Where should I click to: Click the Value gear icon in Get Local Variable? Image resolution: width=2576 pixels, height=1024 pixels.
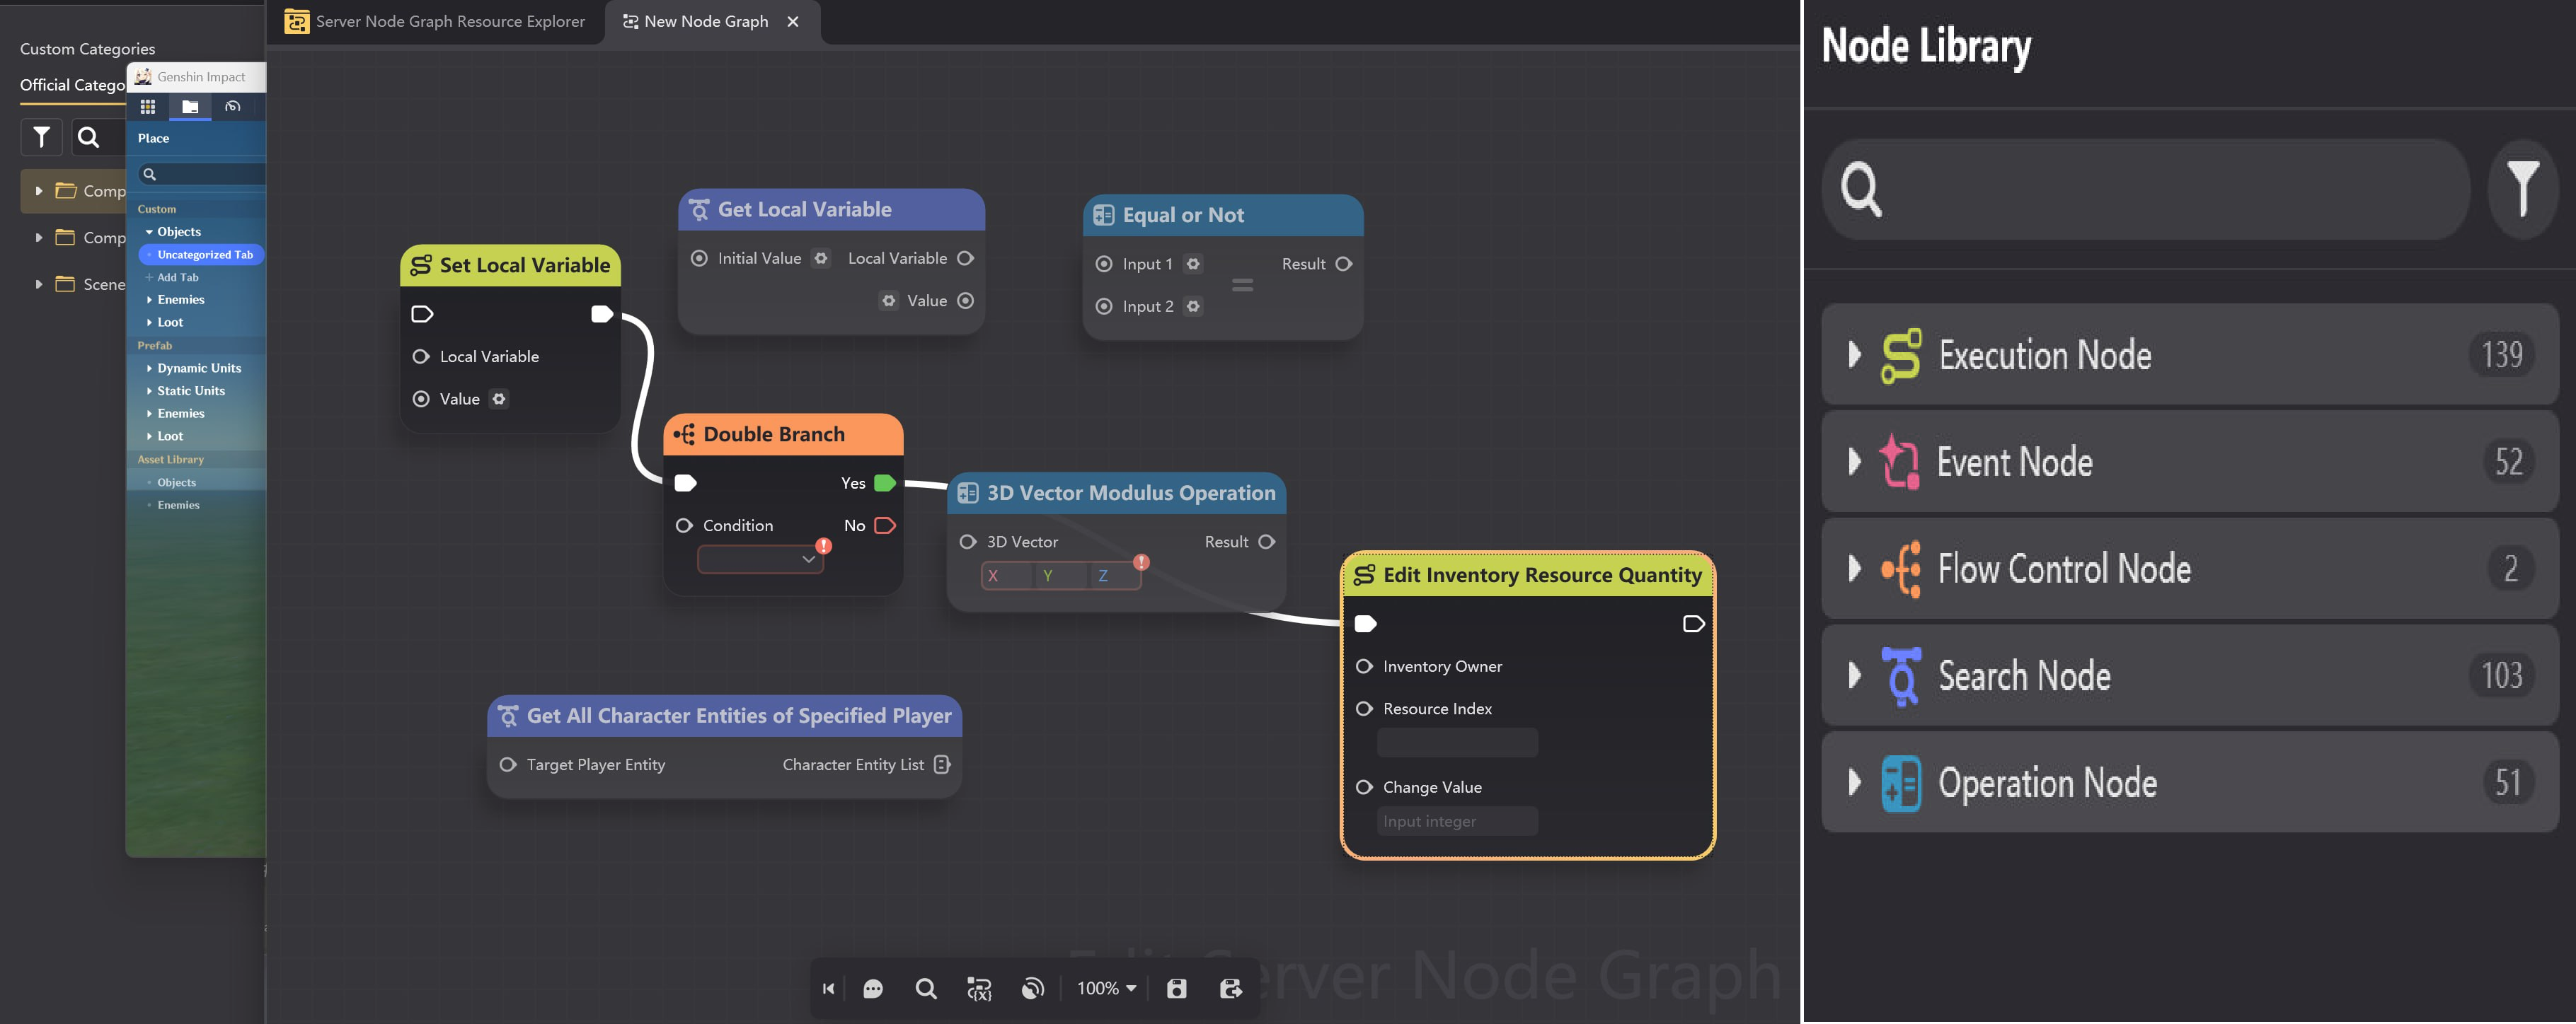pyautogui.click(x=888, y=301)
